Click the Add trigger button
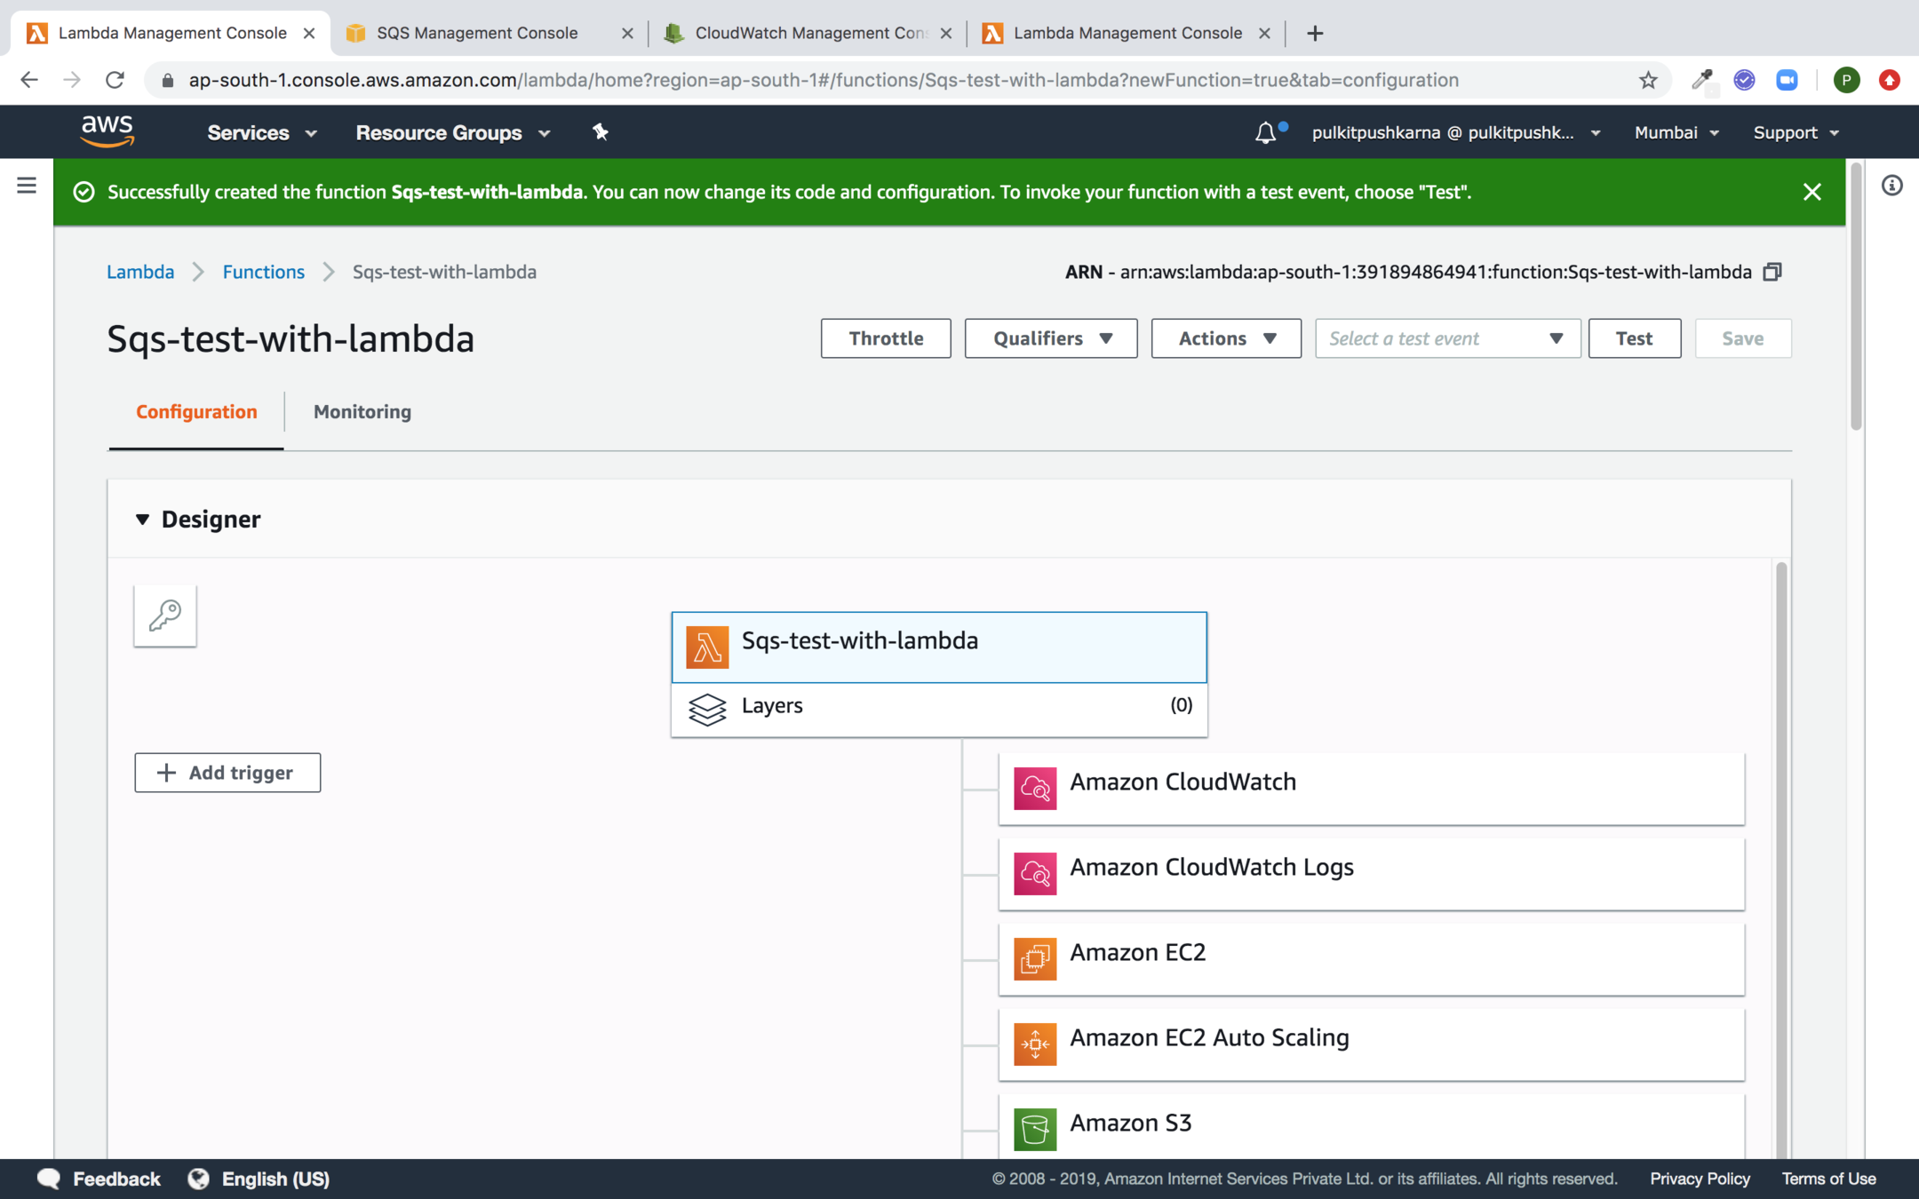 (227, 773)
